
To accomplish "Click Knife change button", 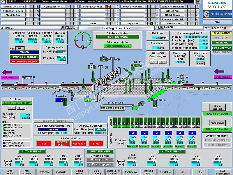I will pyautogui.click(x=217, y=123).
